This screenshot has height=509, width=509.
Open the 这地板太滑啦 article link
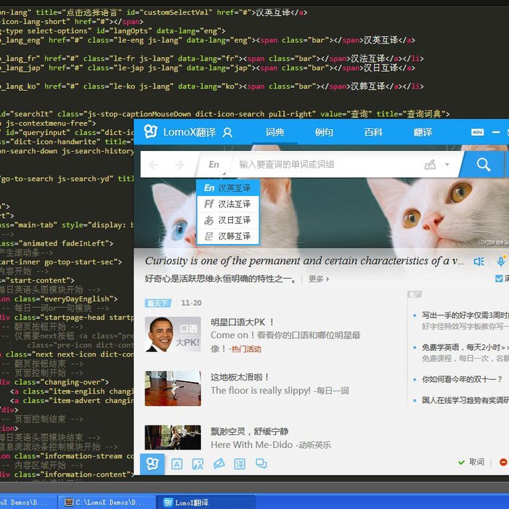click(x=240, y=377)
